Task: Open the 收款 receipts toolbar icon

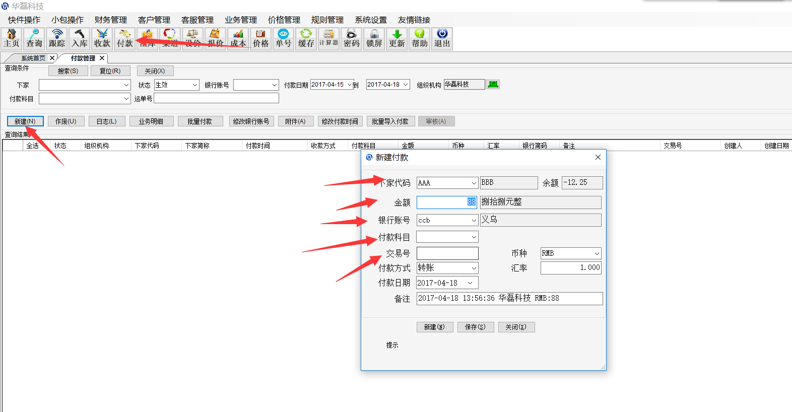Action: [102, 38]
